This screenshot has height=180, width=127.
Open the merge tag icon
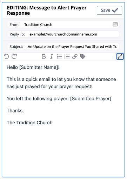pyautogui.click(x=82, y=56)
